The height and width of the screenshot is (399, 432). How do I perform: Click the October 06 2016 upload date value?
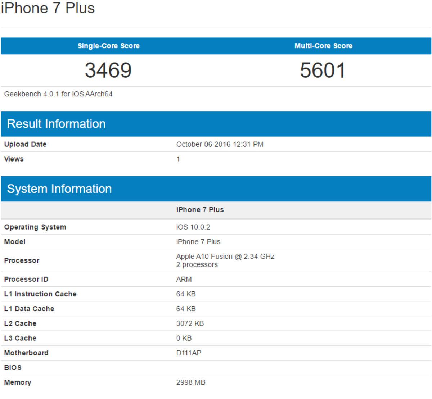[220, 144]
